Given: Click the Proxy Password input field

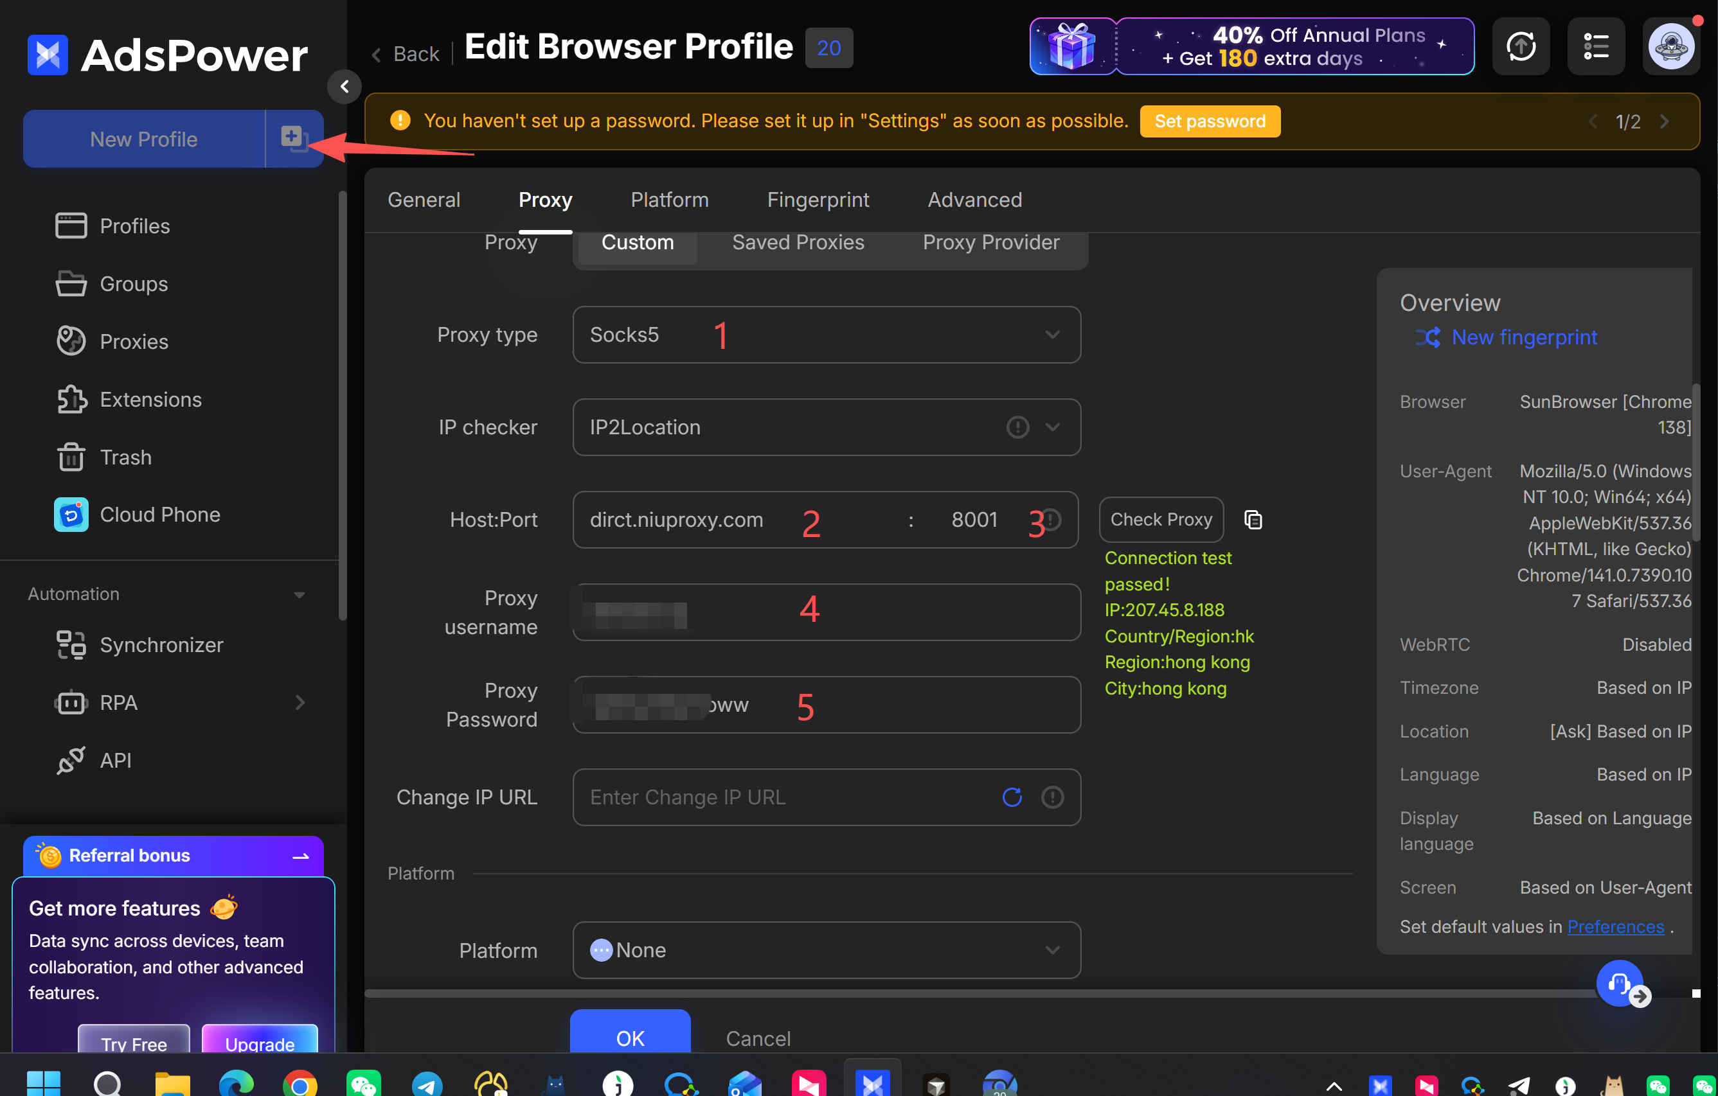Looking at the screenshot, I should pos(826,705).
